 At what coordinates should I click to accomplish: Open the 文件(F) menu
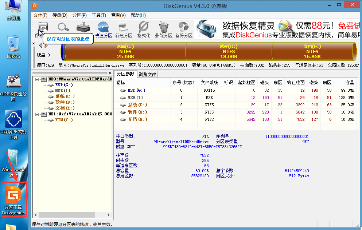(x=40, y=15)
